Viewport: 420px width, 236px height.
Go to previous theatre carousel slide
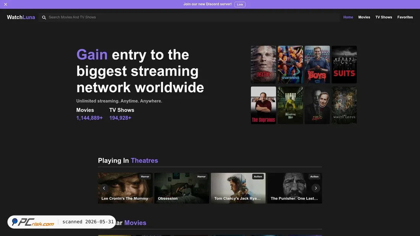104,188
